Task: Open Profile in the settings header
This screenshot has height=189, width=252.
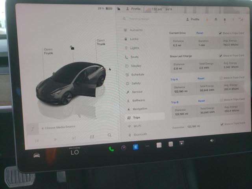Action: point(193,19)
